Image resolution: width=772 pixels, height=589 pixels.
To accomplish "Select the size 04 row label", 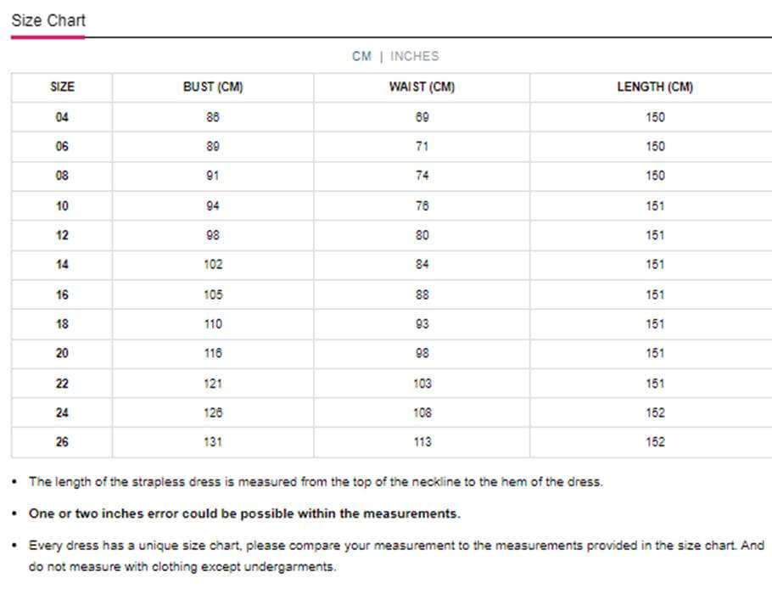I will 62,117.
